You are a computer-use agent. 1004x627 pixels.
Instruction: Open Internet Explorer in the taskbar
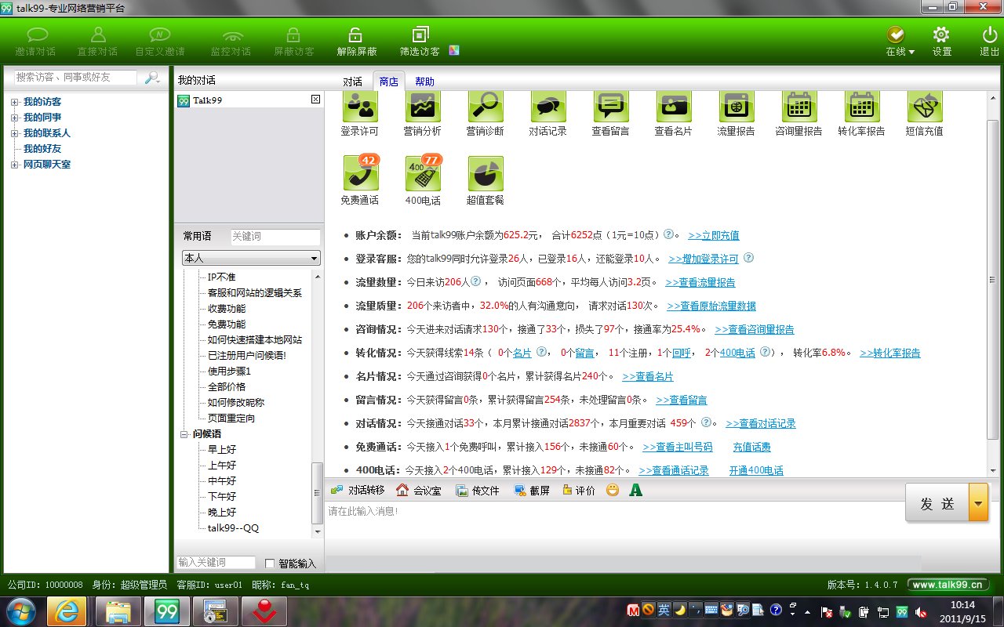(x=67, y=611)
